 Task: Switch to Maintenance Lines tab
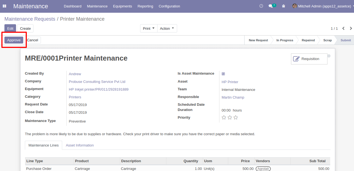(x=43, y=145)
